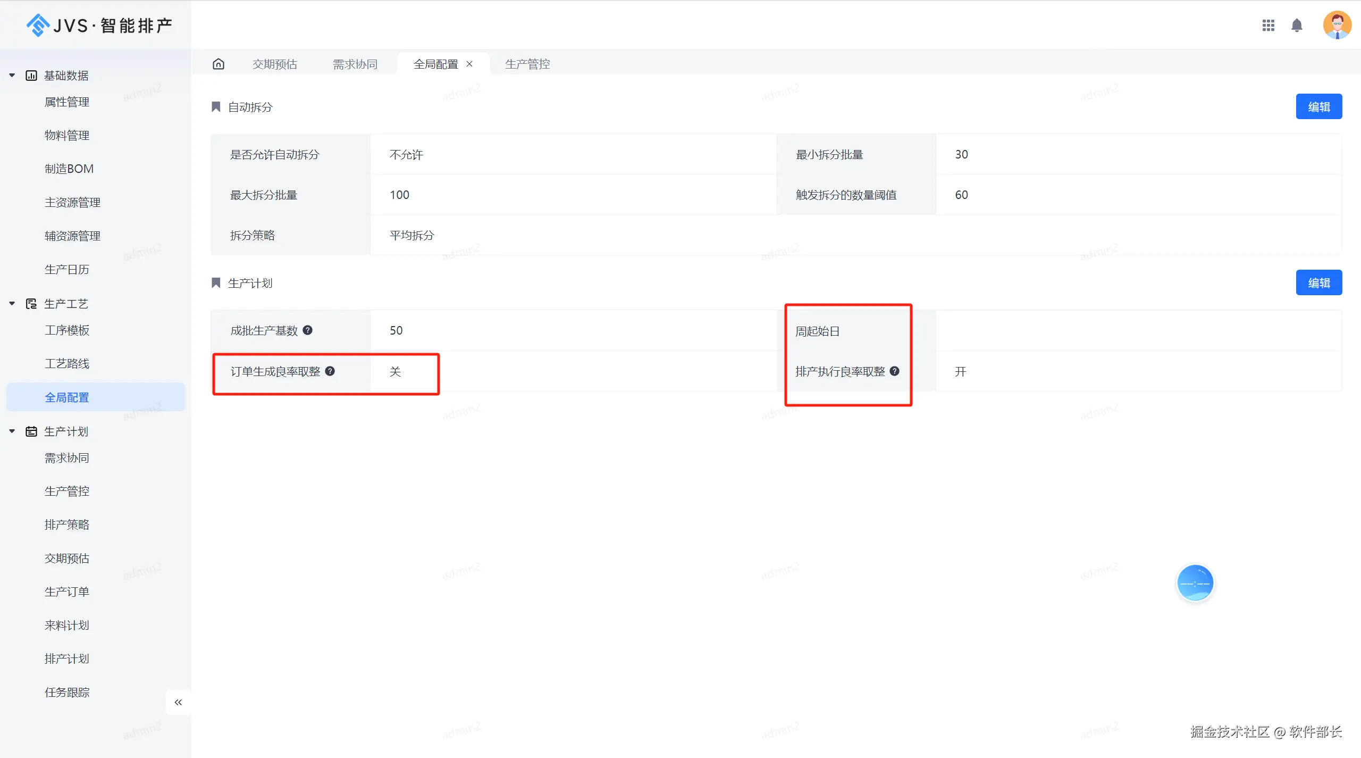The image size is (1361, 758).
Task: Click help icon beside 成批生产基数
Action: click(308, 330)
